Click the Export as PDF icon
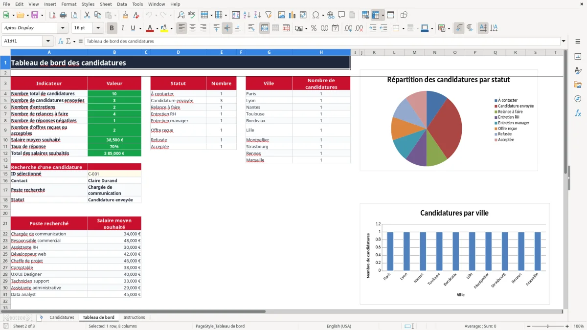 (52, 15)
